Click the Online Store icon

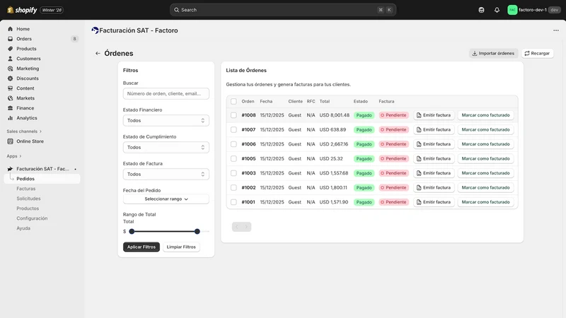click(x=10, y=141)
